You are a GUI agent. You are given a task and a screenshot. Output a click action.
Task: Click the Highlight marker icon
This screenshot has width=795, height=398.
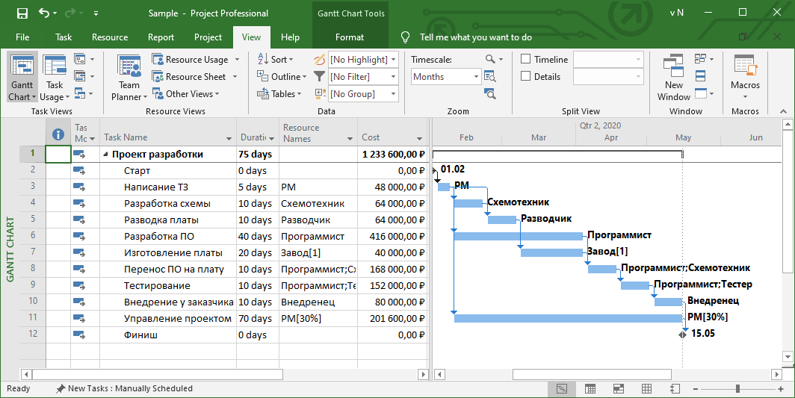[x=320, y=59]
